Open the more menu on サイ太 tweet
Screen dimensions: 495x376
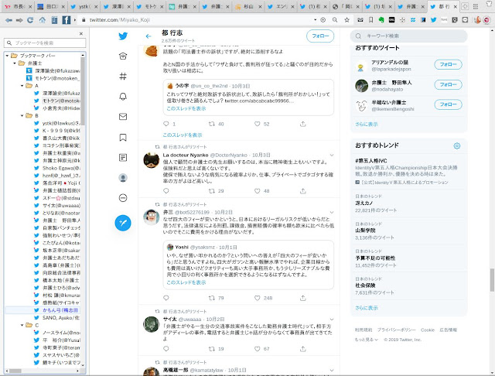click(x=332, y=320)
